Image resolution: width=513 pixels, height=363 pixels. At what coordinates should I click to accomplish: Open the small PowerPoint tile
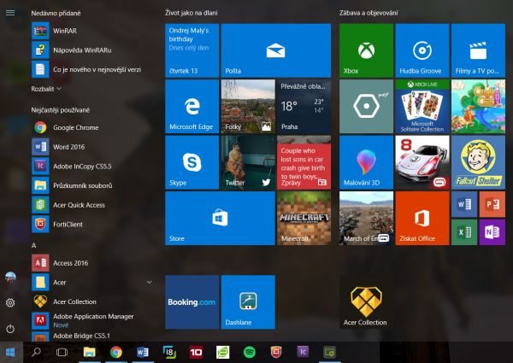point(492,204)
